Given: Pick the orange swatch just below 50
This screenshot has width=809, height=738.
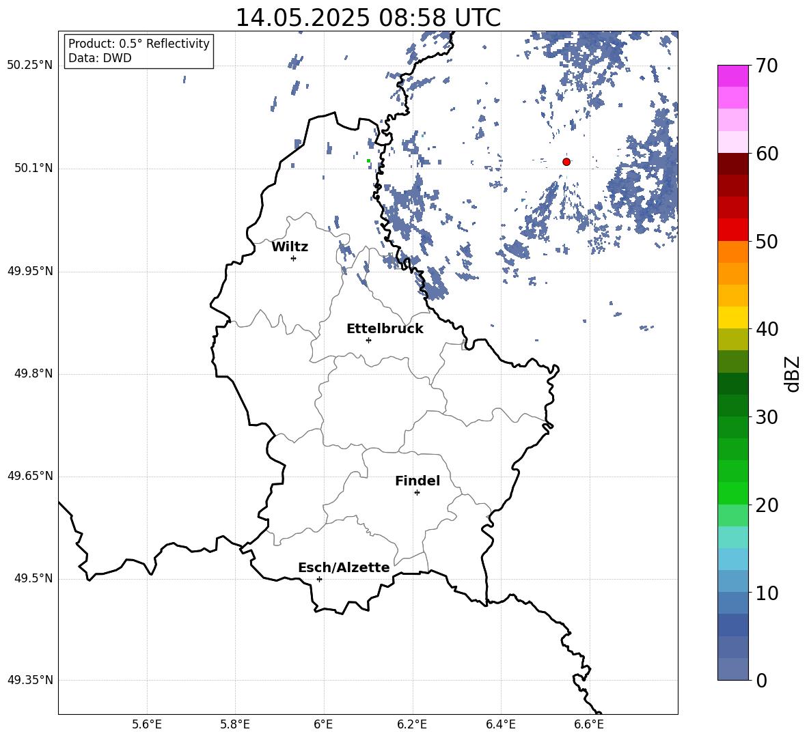Looking at the screenshot, I should (733, 252).
